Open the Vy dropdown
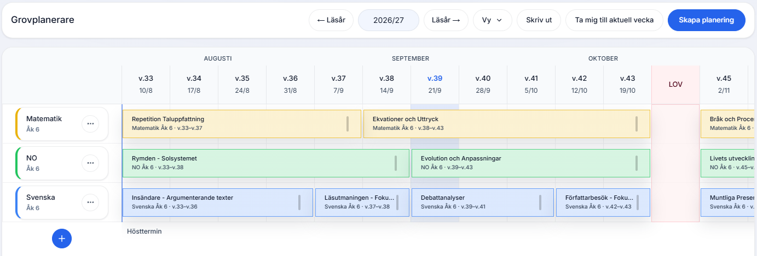Viewport: 757px width, 256px height. point(492,20)
